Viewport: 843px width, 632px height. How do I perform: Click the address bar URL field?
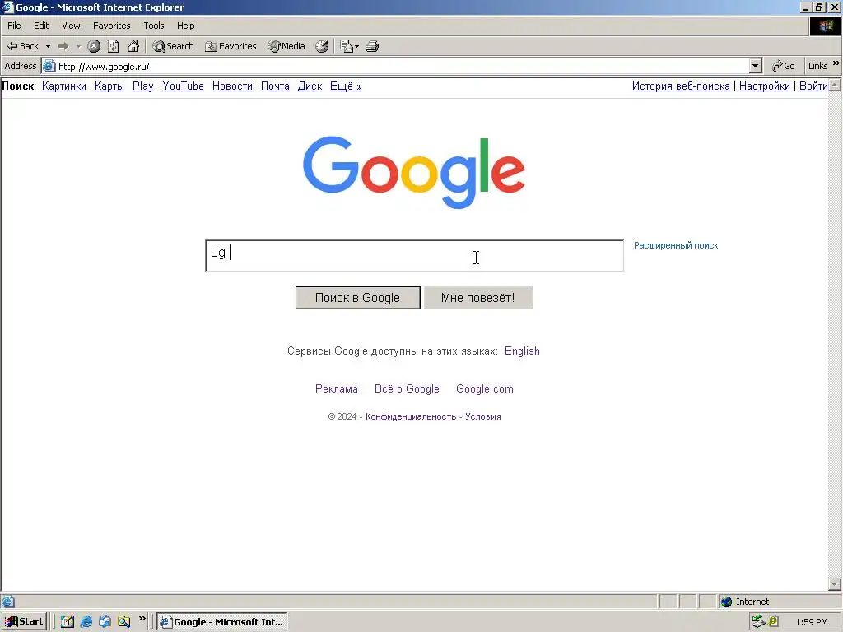pos(402,67)
